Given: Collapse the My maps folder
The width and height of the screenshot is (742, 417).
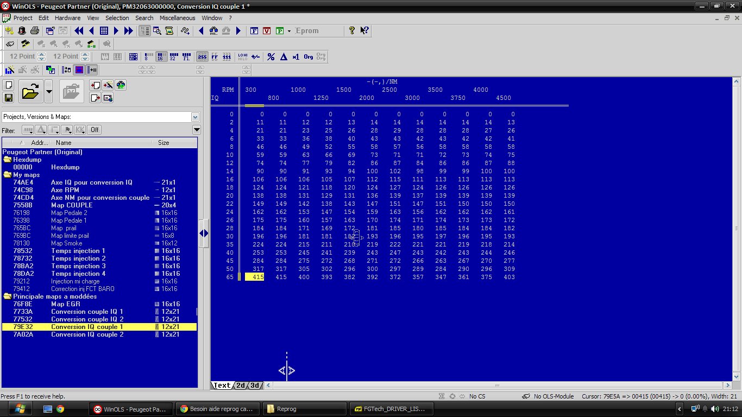Looking at the screenshot, I should pos(8,175).
